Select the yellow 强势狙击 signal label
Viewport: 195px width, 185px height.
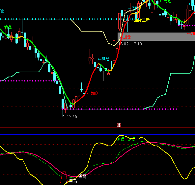142,20
